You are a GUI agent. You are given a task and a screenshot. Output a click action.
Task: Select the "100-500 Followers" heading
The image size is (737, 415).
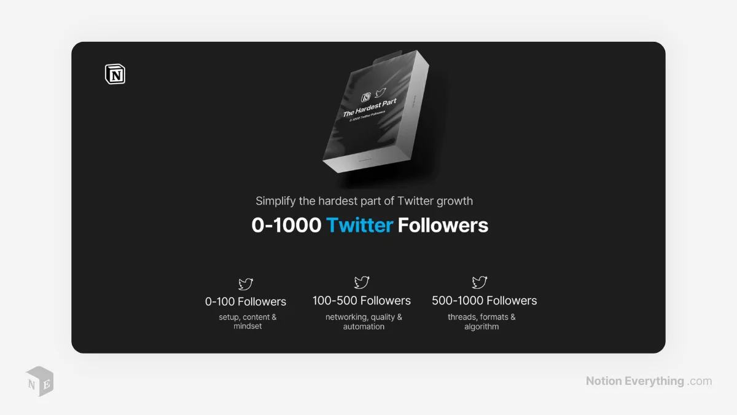point(362,301)
